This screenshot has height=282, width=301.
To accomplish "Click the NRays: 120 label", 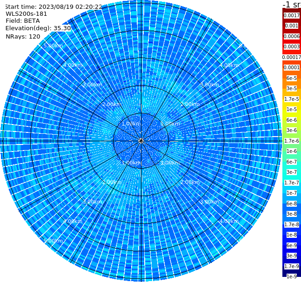I will coord(23,36).
